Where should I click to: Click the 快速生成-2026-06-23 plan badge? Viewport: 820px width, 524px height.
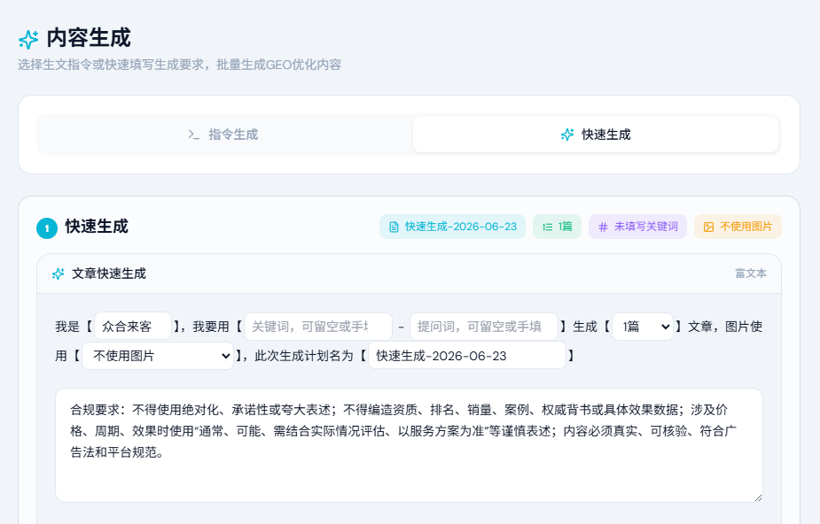tap(452, 227)
